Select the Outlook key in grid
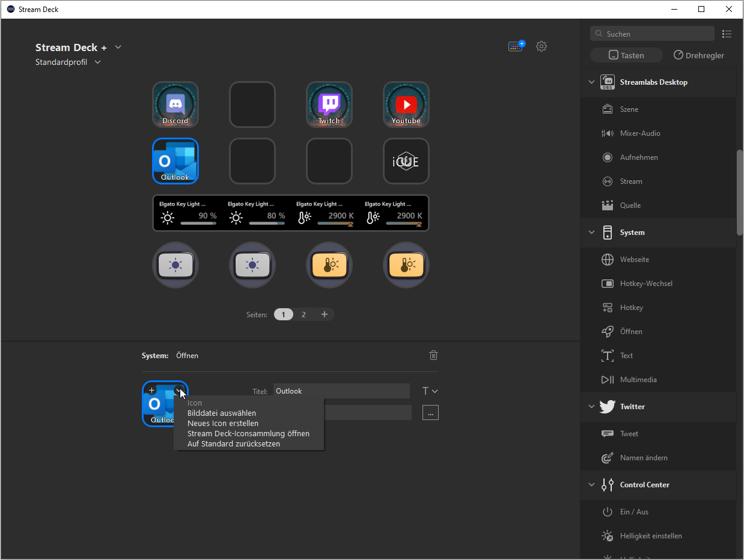 [175, 161]
